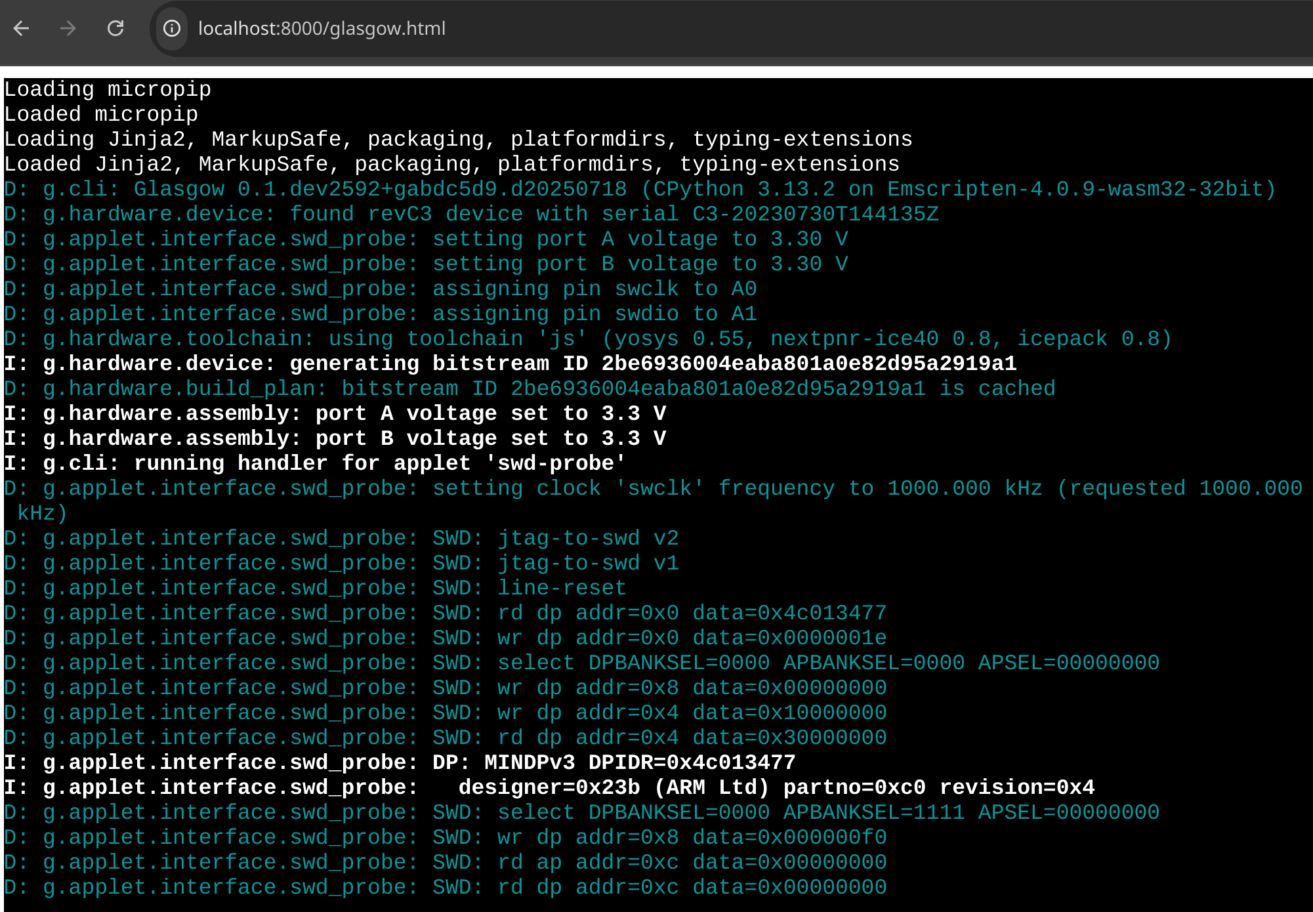1313x912 pixels.
Task: Click the 'Loaded micropip' log line
Action: (x=101, y=114)
